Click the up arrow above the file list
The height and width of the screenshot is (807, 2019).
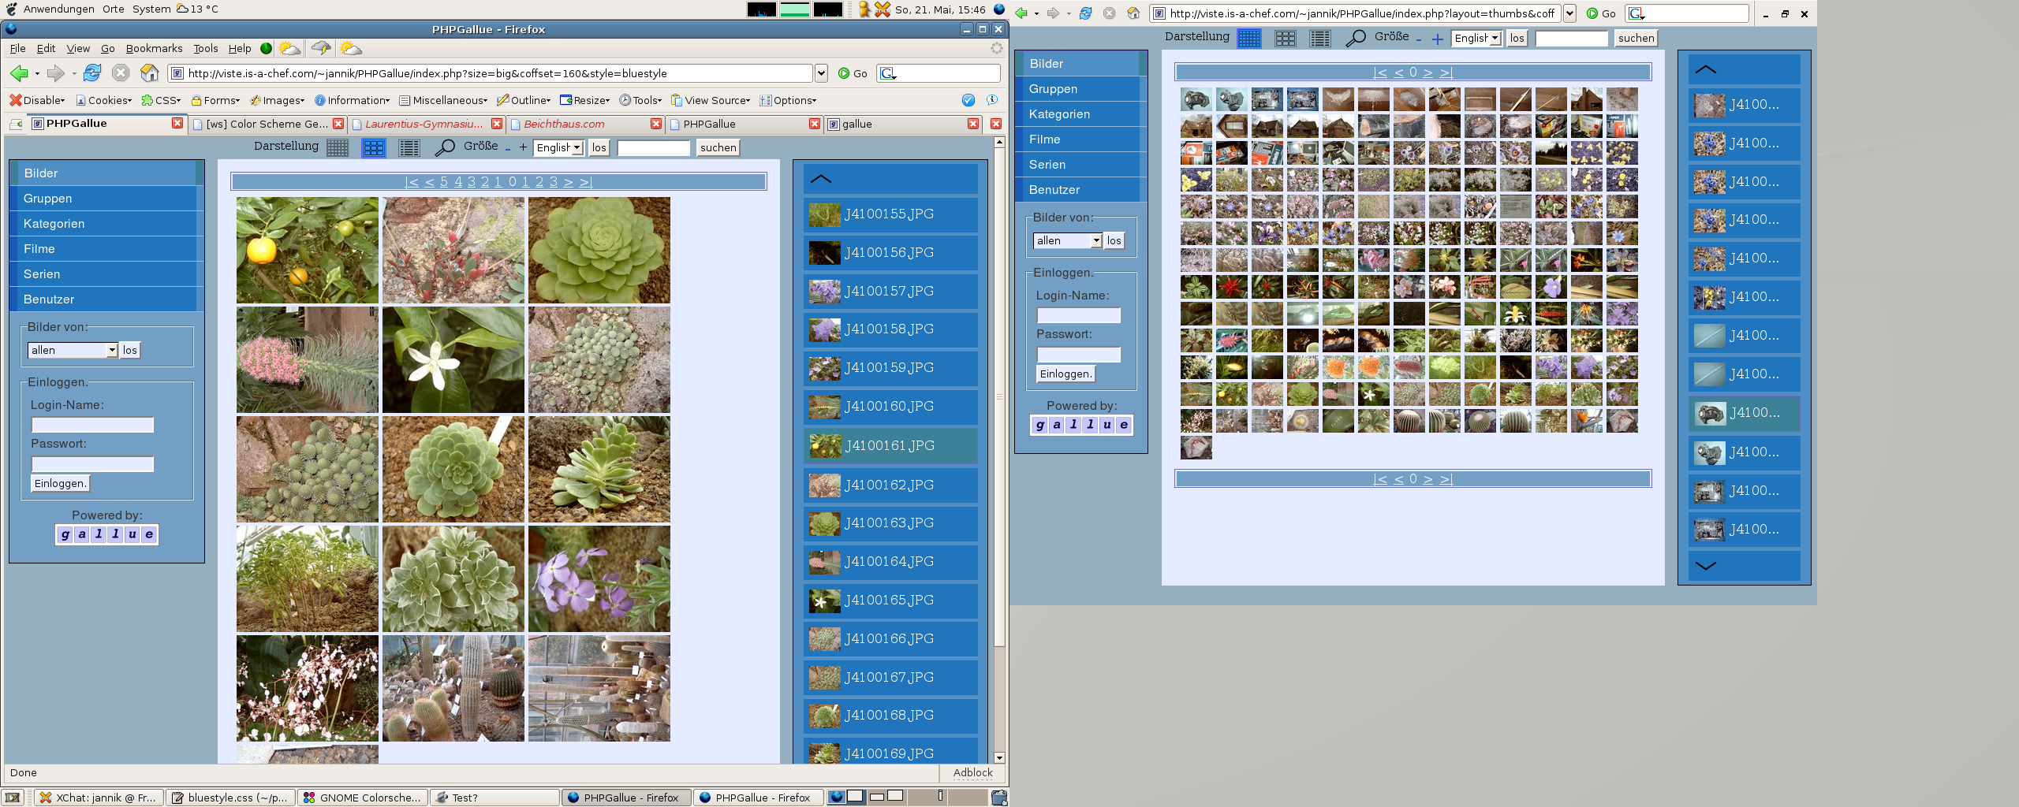[821, 179]
